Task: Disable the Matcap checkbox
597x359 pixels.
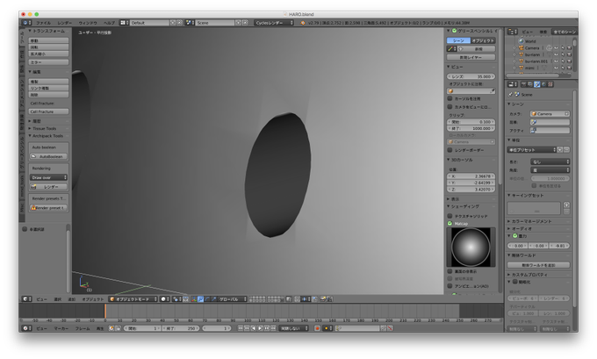Action: point(450,224)
